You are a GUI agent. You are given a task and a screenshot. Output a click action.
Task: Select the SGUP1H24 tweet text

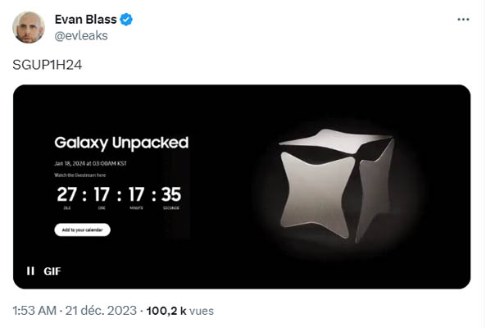(x=48, y=65)
